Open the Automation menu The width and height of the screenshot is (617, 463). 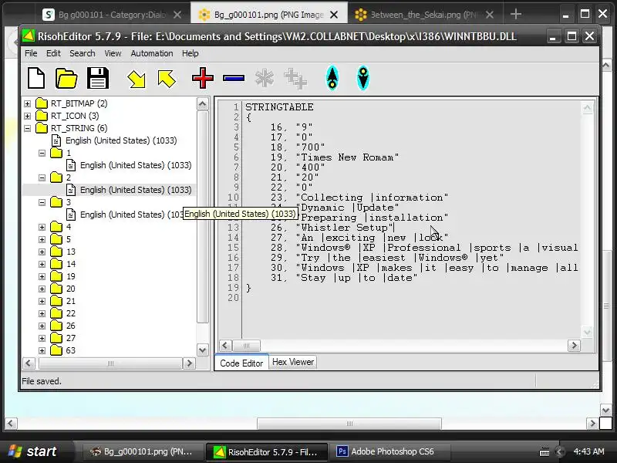click(x=152, y=53)
